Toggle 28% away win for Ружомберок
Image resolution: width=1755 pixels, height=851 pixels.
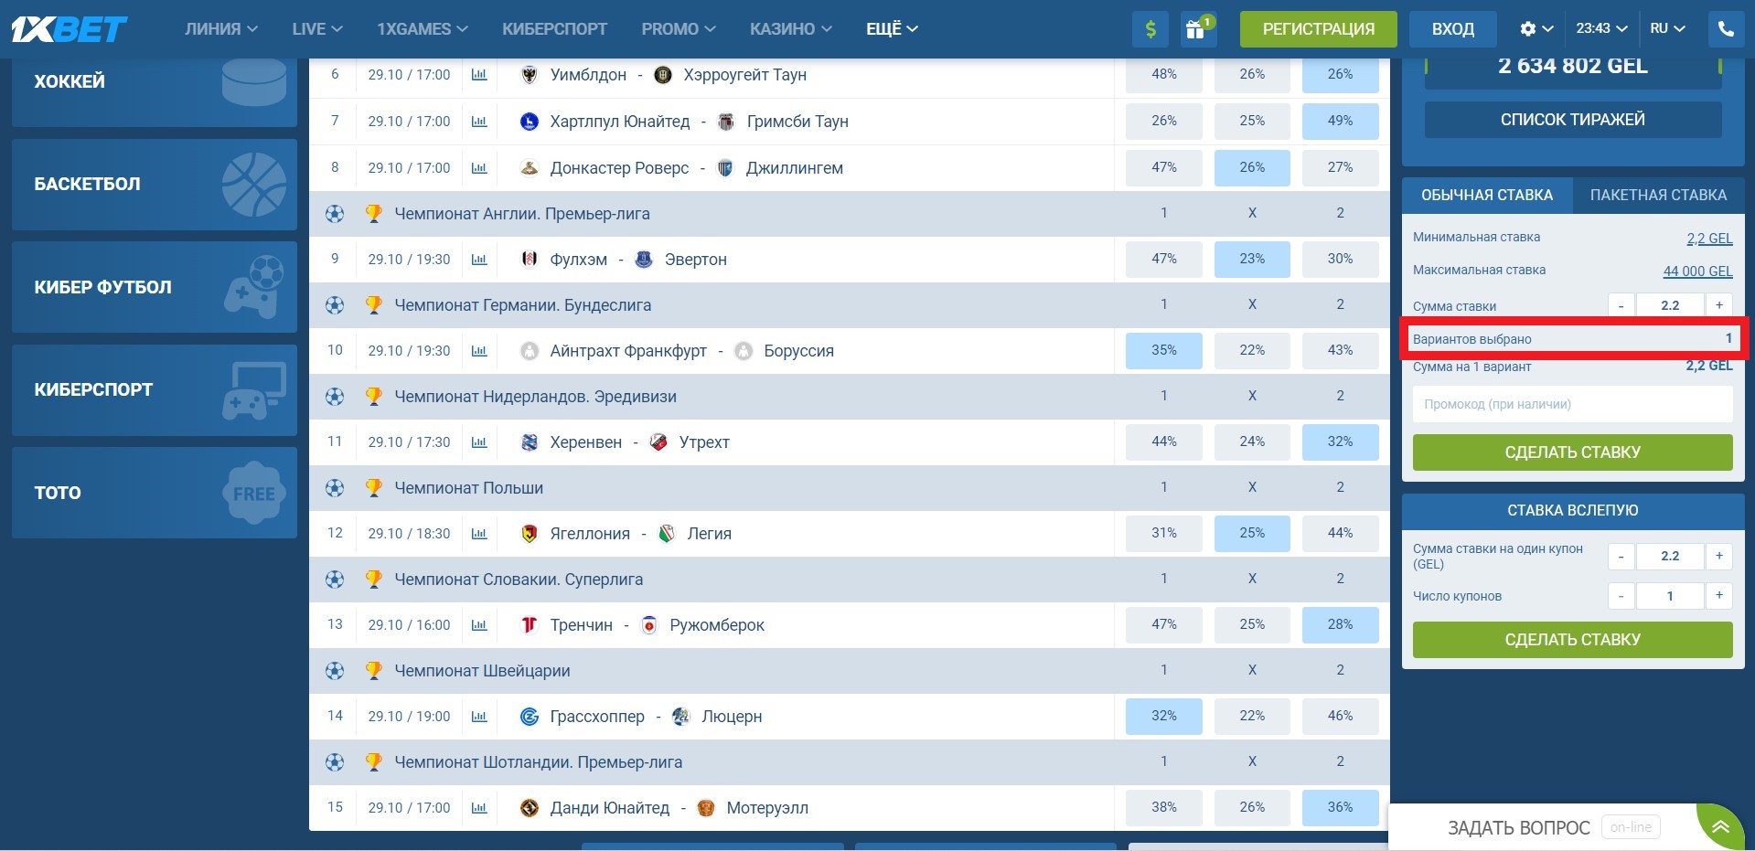point(1340,624)
